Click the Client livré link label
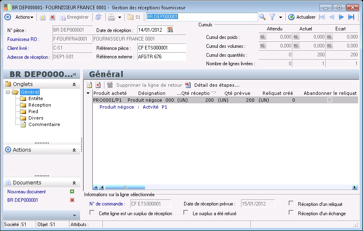This screenshot has height=231, width=363. (18, 48)
